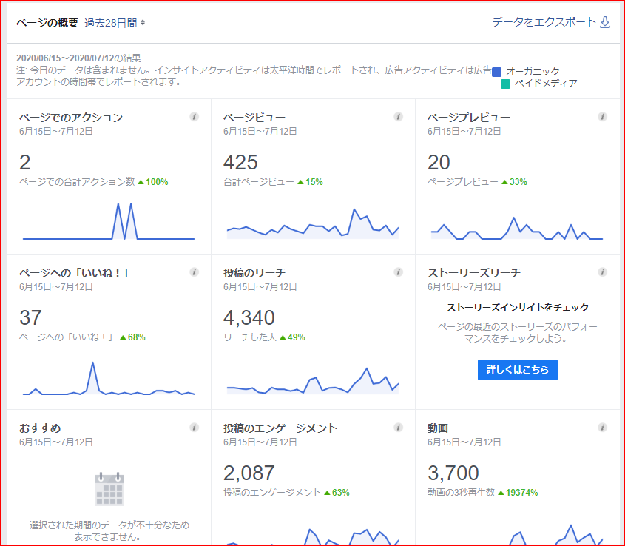Open the ページプレビュー card title
Viewport: 625px width, 546px height.
tap(469, 118)
